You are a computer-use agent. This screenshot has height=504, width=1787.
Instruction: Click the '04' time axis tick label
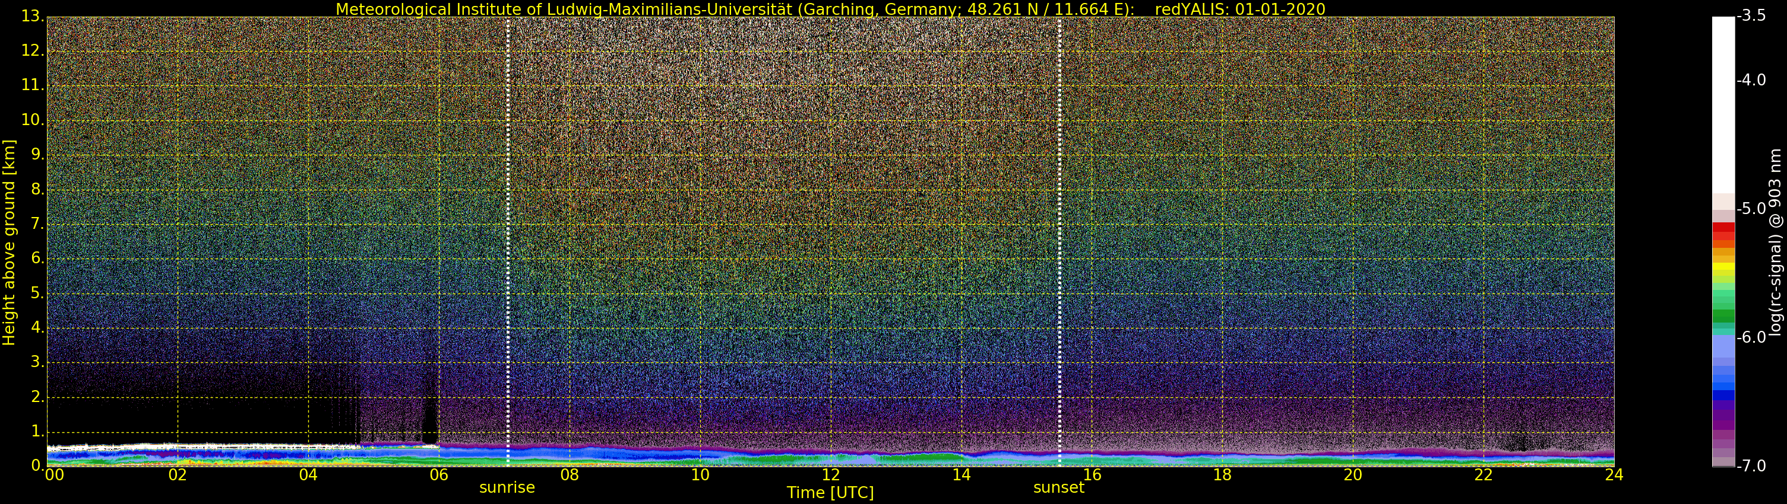click(x=308, y=475)
